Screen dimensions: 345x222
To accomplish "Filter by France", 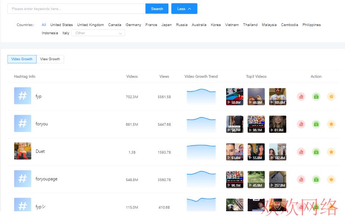I will click(151, 25).
